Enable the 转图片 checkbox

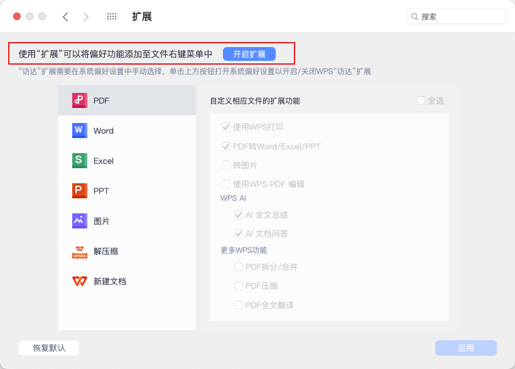[226, 165]
